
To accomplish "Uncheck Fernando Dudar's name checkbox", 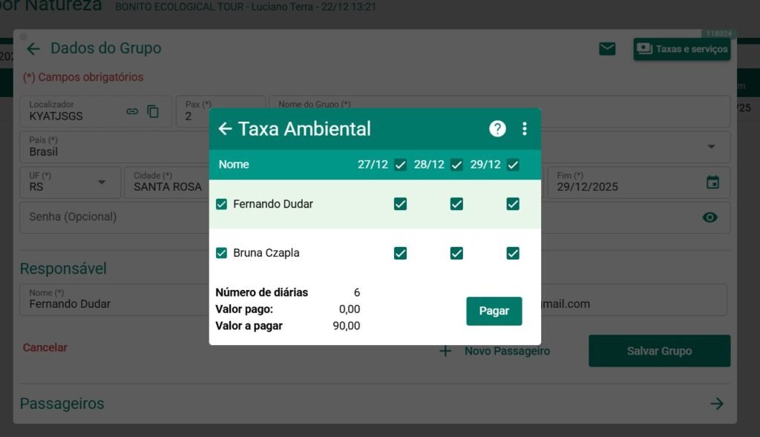I will pyautogui.click(x=221, y=204).
